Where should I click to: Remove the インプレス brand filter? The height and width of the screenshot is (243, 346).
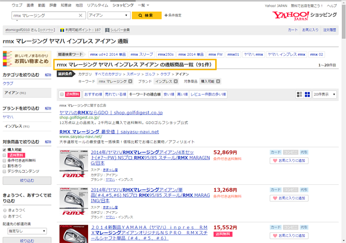[x=176, y=82]
